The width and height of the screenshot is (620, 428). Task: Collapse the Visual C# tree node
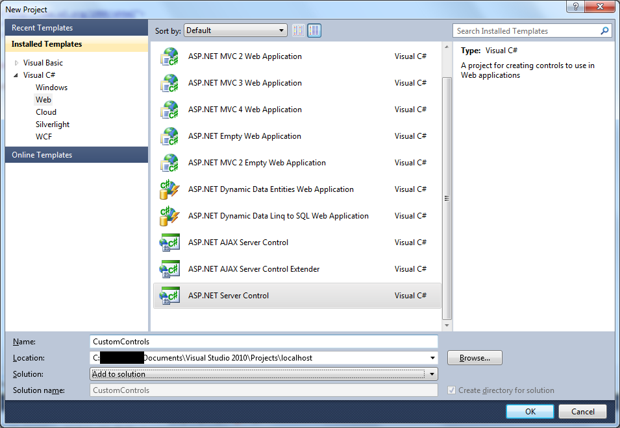click(16, 75)
